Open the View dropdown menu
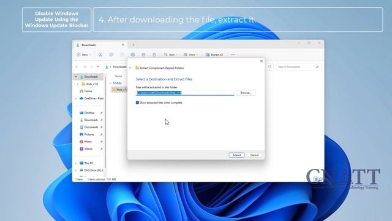Image resolution: width=392 pixels, height=221 pixels. tap(190, 55)
